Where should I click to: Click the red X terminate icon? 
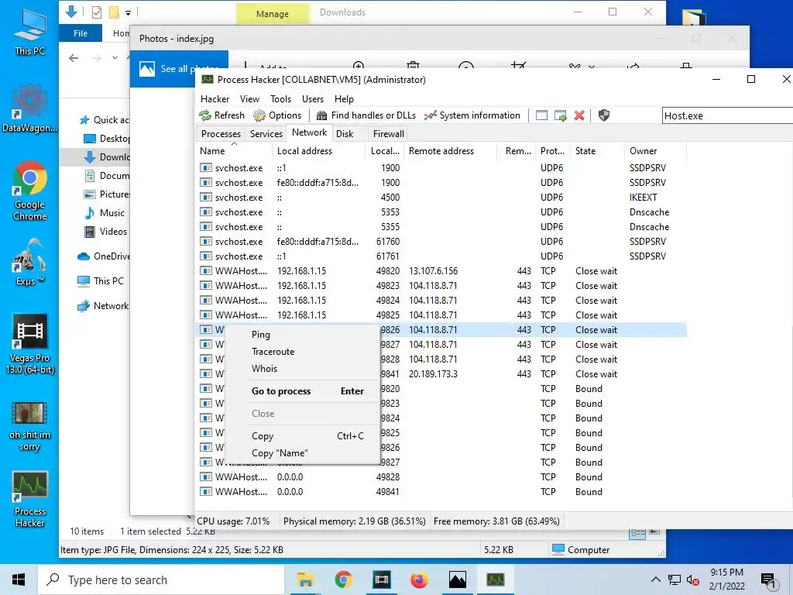coord(579,115)
